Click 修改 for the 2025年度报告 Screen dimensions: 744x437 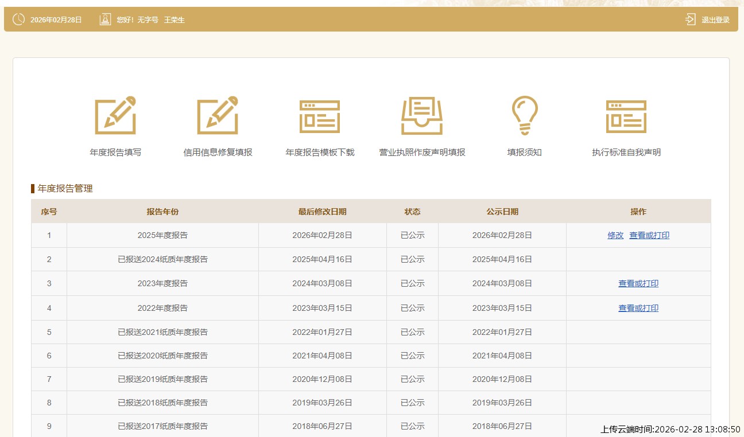click(615, 235)
